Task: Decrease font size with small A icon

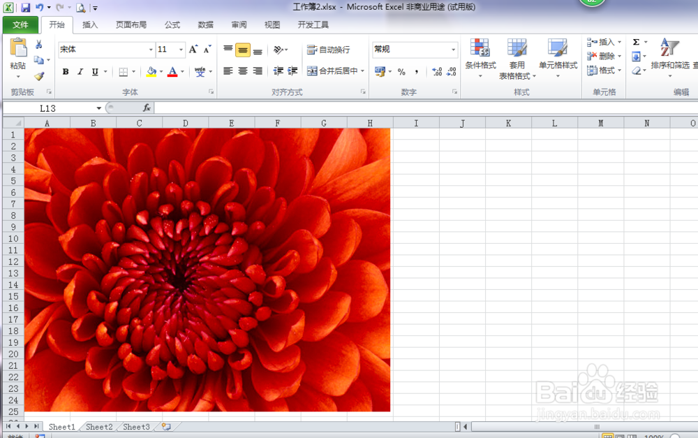Action: click(207, 50)
